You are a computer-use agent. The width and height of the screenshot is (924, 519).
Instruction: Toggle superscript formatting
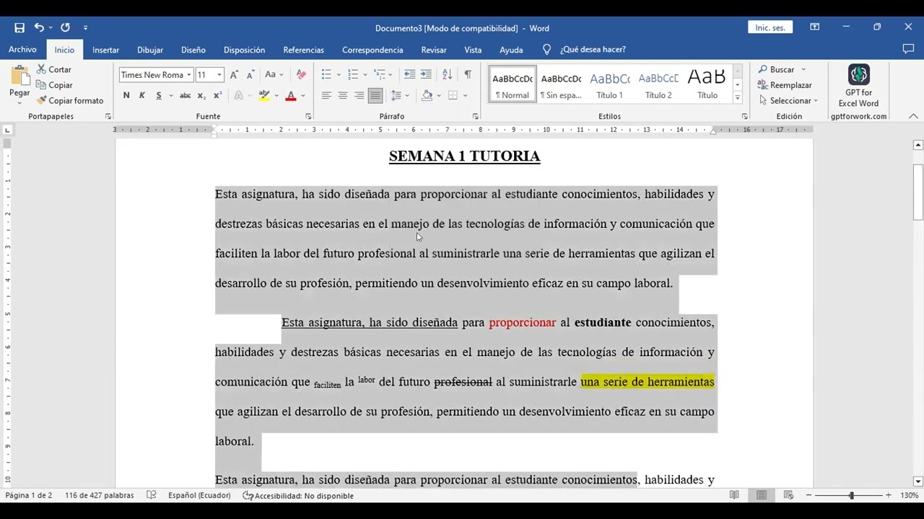217,95
